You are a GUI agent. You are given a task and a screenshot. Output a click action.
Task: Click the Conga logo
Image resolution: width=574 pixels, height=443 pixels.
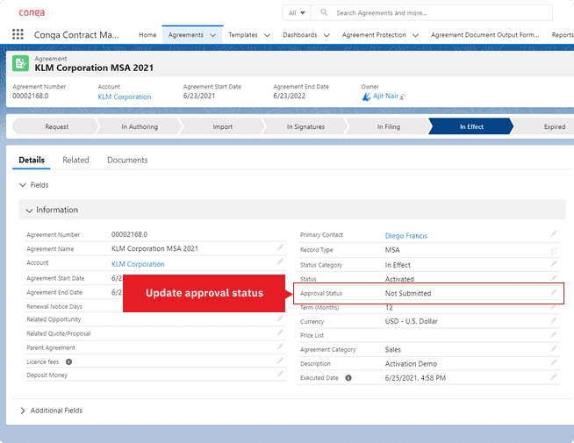pyautogui.click(x=32, y=12)
